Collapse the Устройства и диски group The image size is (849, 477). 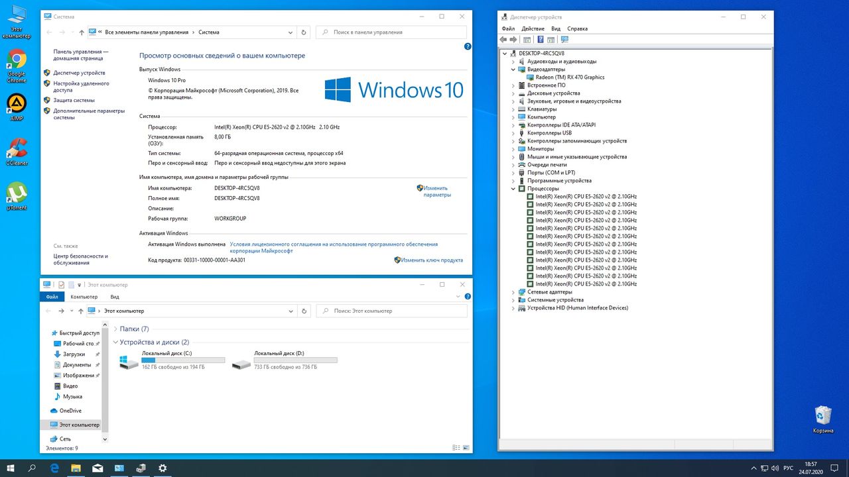tap(116, 342)
